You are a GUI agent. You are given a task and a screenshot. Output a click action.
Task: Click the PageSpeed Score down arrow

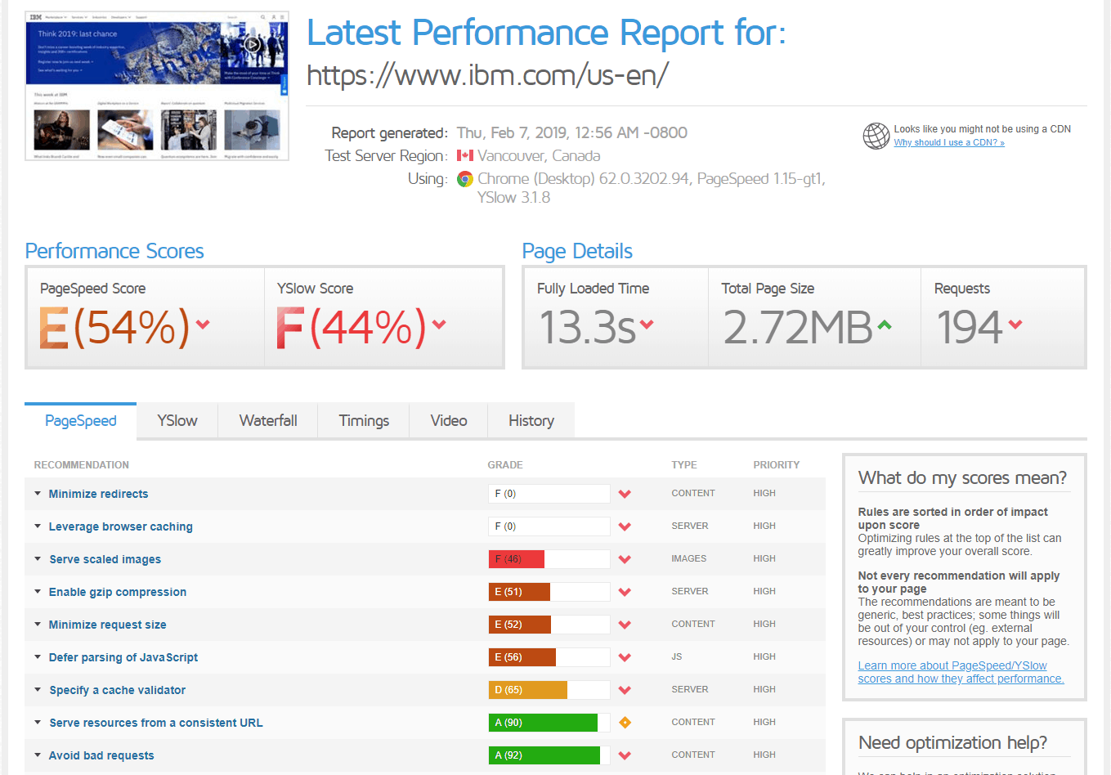(x=203, y=325)
